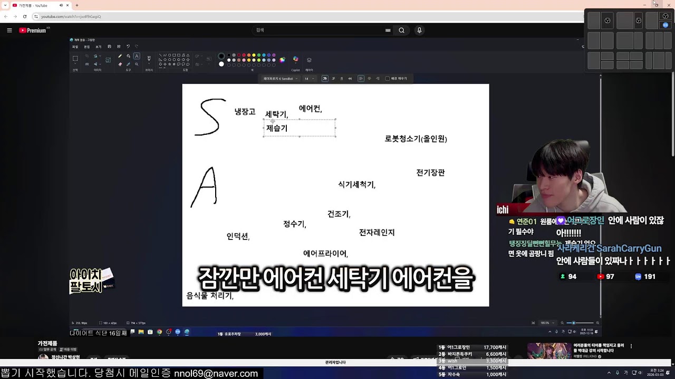Click the browser Back arrow
Viewport: 675px width, 379px height.
pyautogui.click(x=6, y=16)
